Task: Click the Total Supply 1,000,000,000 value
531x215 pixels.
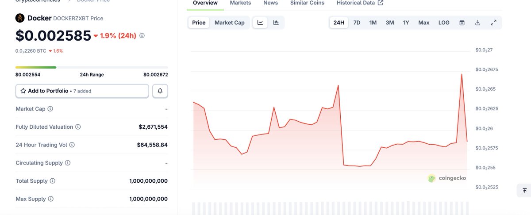Action: coord(149,181)
